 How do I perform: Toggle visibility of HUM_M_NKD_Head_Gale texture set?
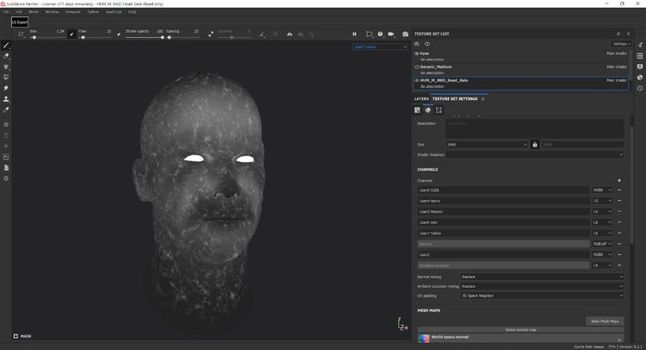(417, 80)
